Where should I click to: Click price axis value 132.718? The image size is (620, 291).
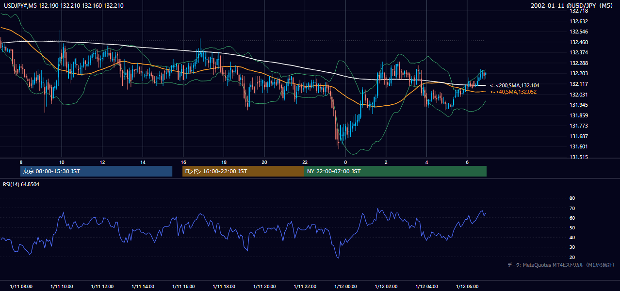578,11
